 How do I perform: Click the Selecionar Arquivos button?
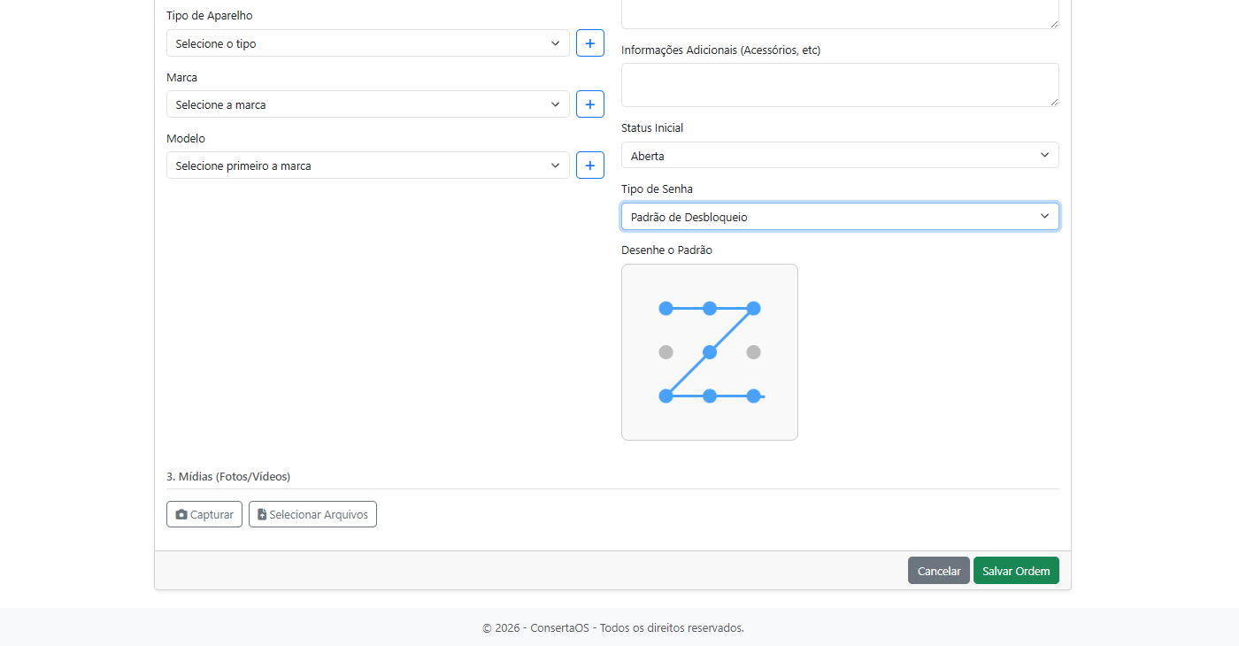coord(312,514)
